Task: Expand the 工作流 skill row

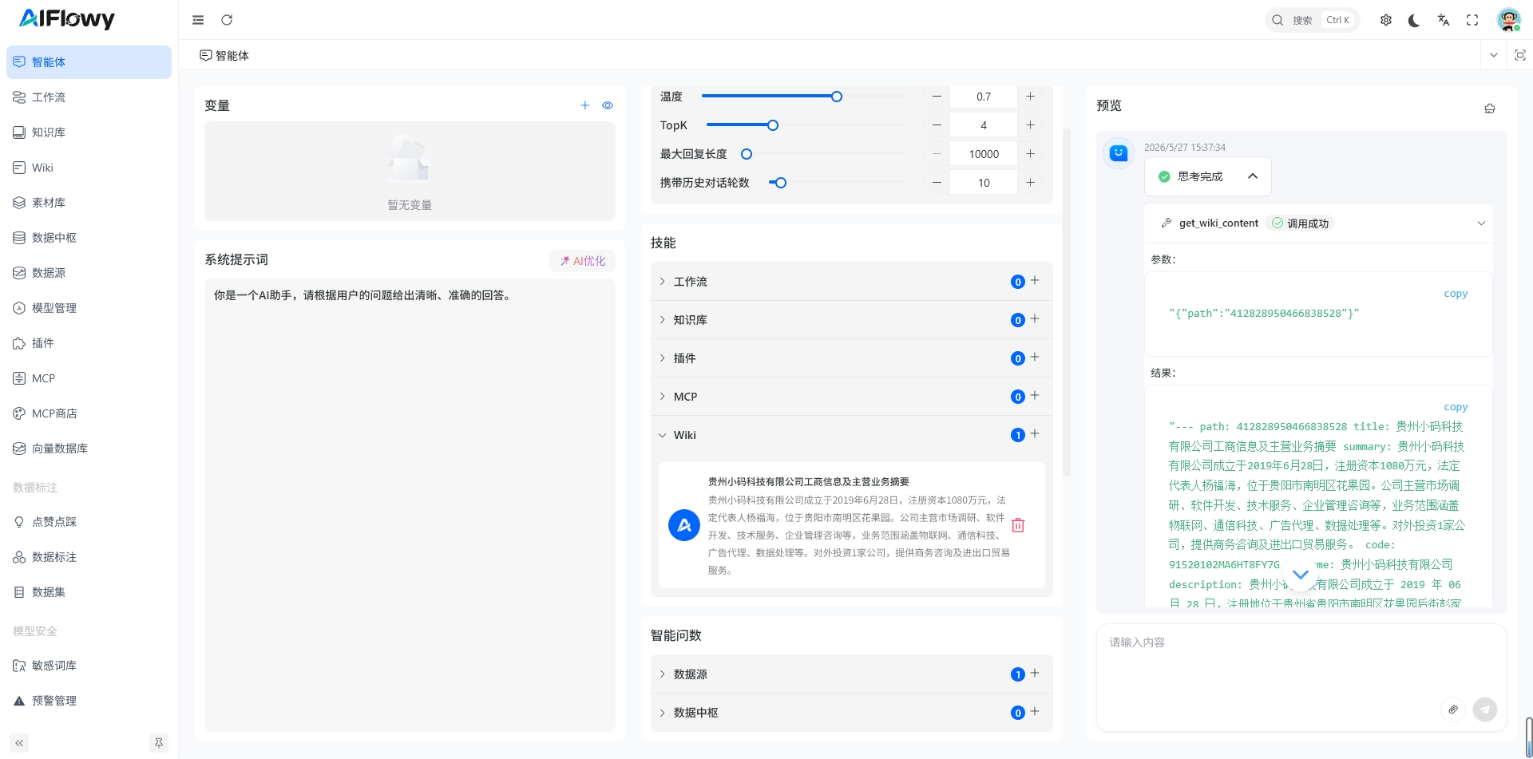Action: point(851,281)
